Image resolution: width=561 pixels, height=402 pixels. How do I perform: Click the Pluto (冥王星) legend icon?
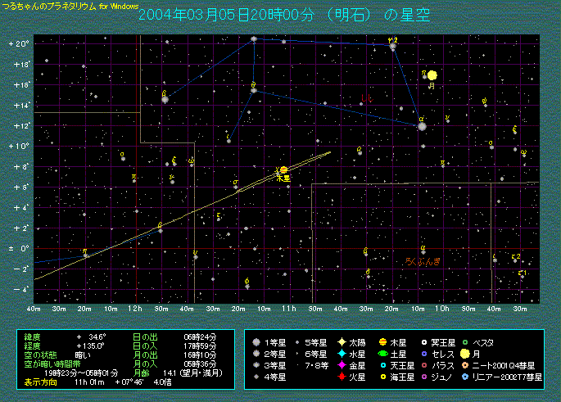pyautogui.click(x=424, y=341)
